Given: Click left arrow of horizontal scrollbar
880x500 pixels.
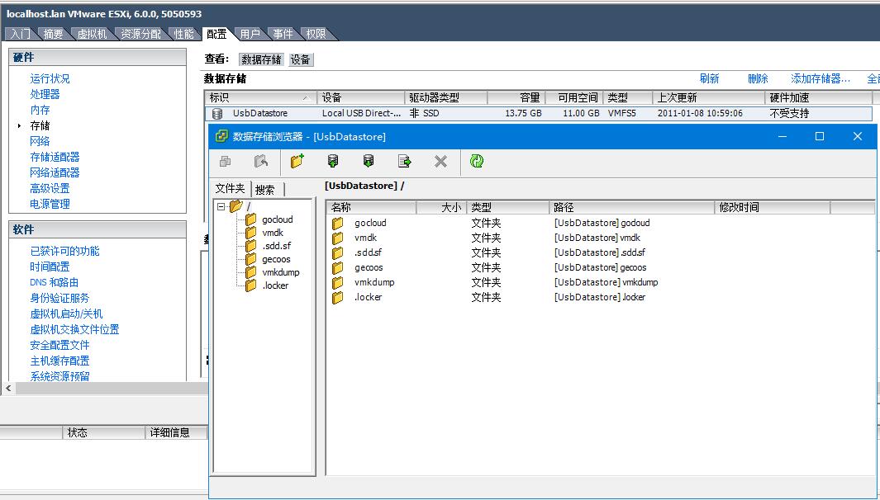Looking at the screenshot, I should pos(8,388).
